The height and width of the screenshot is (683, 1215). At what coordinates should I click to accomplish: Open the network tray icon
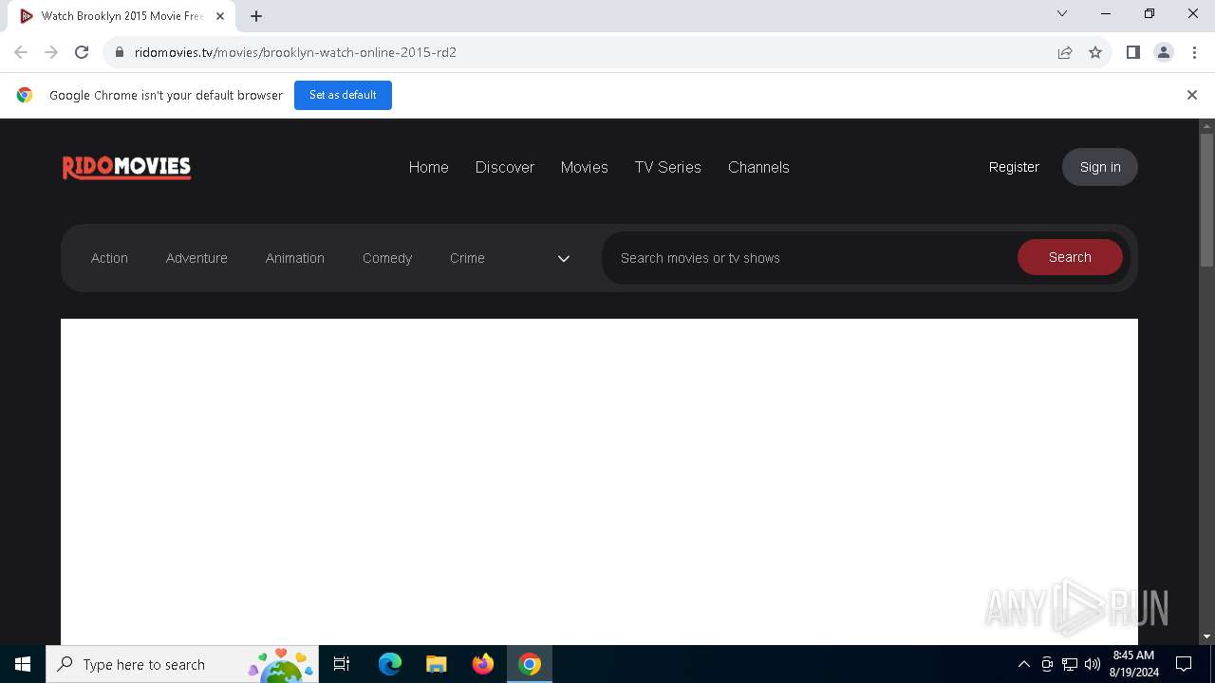(1070, 664)
